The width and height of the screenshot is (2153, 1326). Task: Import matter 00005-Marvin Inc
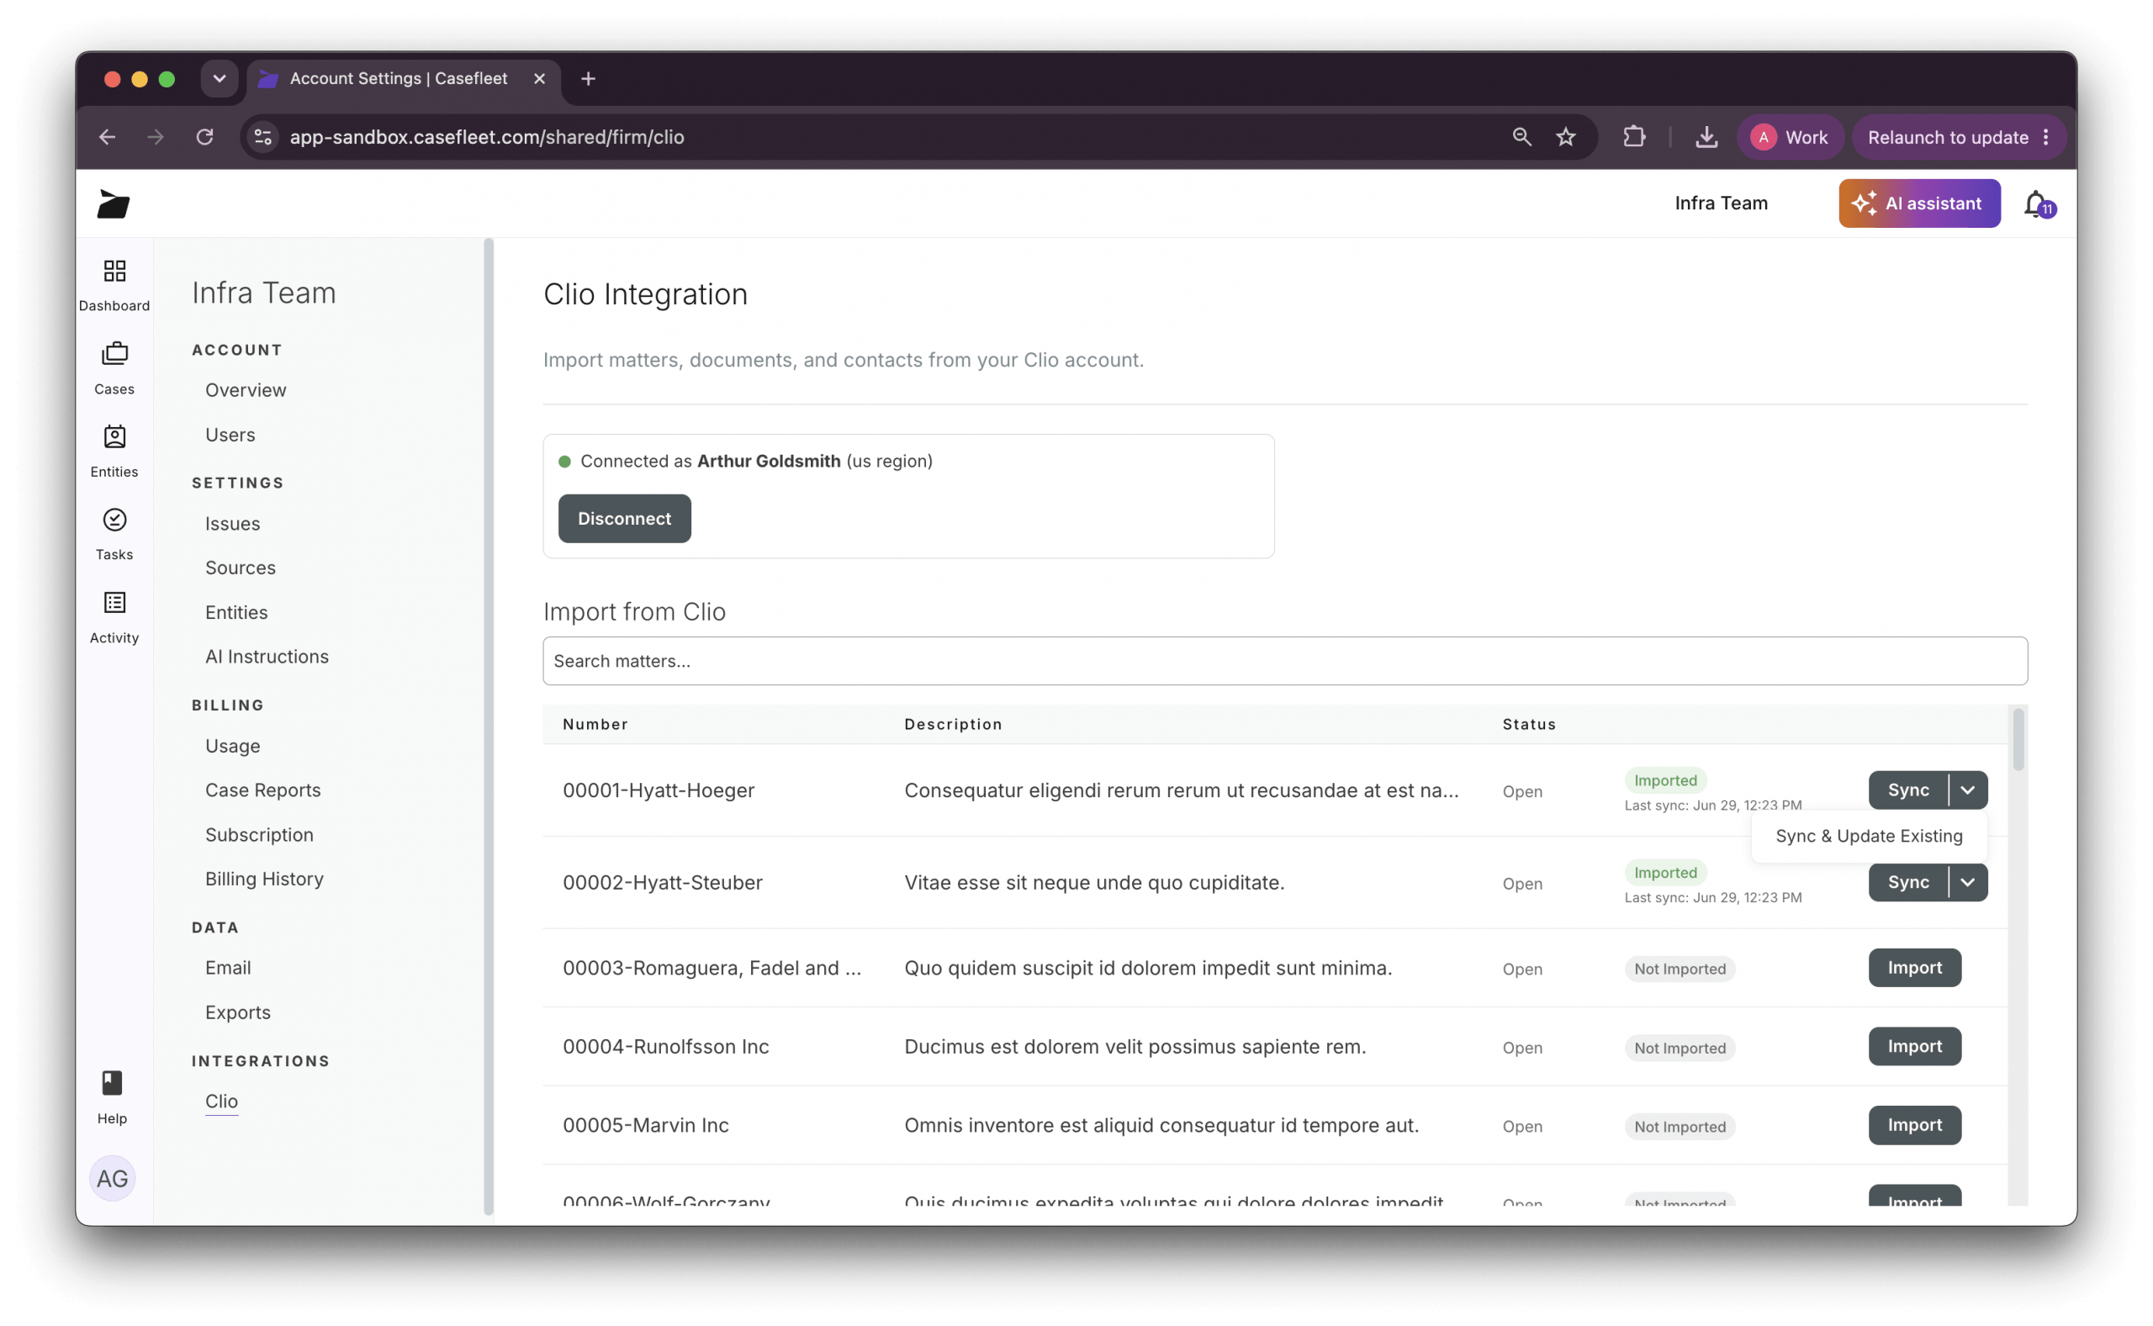[x=1914, y=1125]
